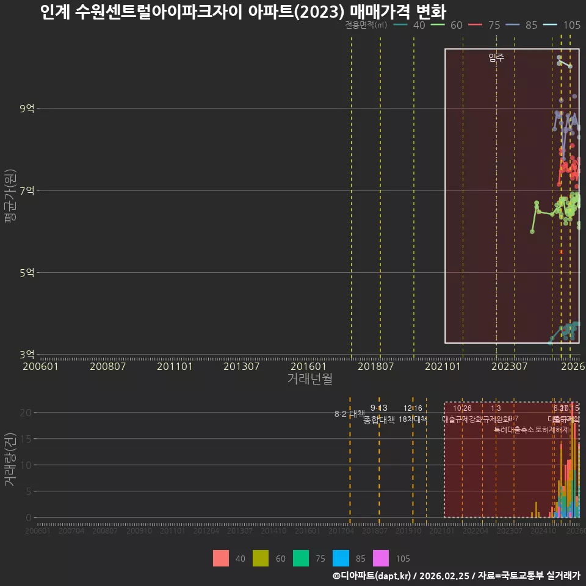Select the teal 40 line key in top legend
Viewport: 586px width, 586px height.
coord(400,25)
